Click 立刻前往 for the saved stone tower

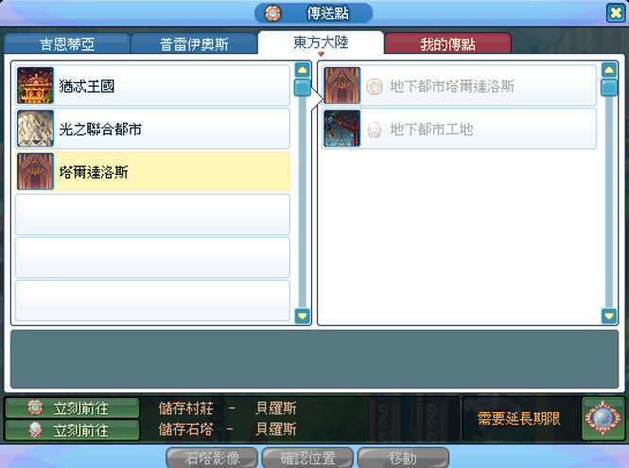[x=72, y=430]
